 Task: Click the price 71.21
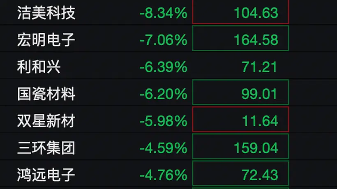[259, 67]
